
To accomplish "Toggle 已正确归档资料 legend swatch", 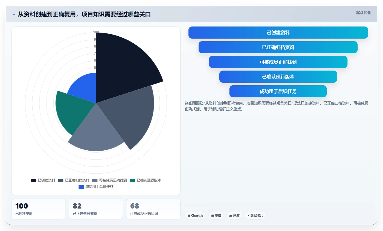I will coord(61,180).
